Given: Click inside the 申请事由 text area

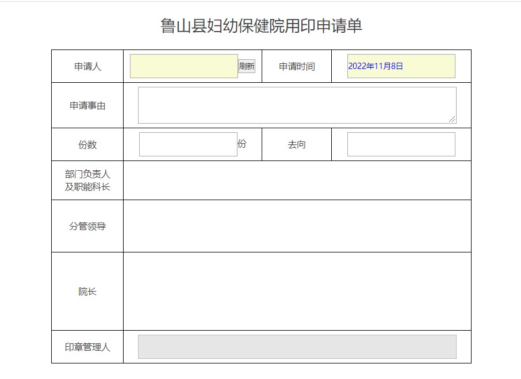Looking at the screenshot, I should 297,105.
